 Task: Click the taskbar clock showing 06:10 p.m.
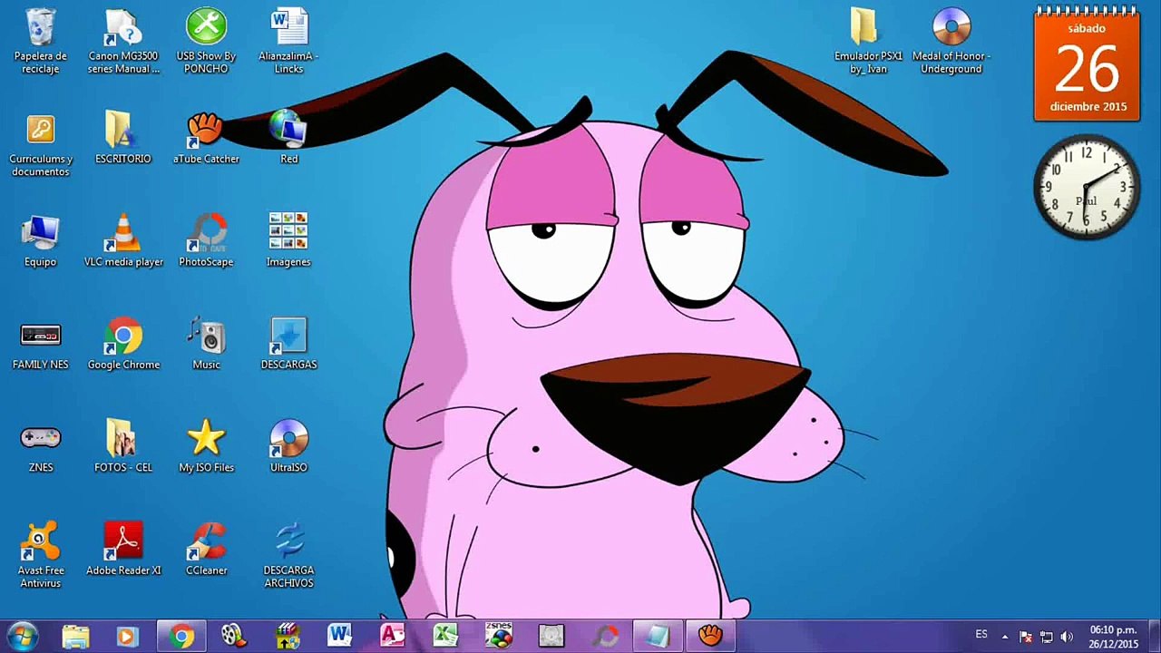(1113, 637)
